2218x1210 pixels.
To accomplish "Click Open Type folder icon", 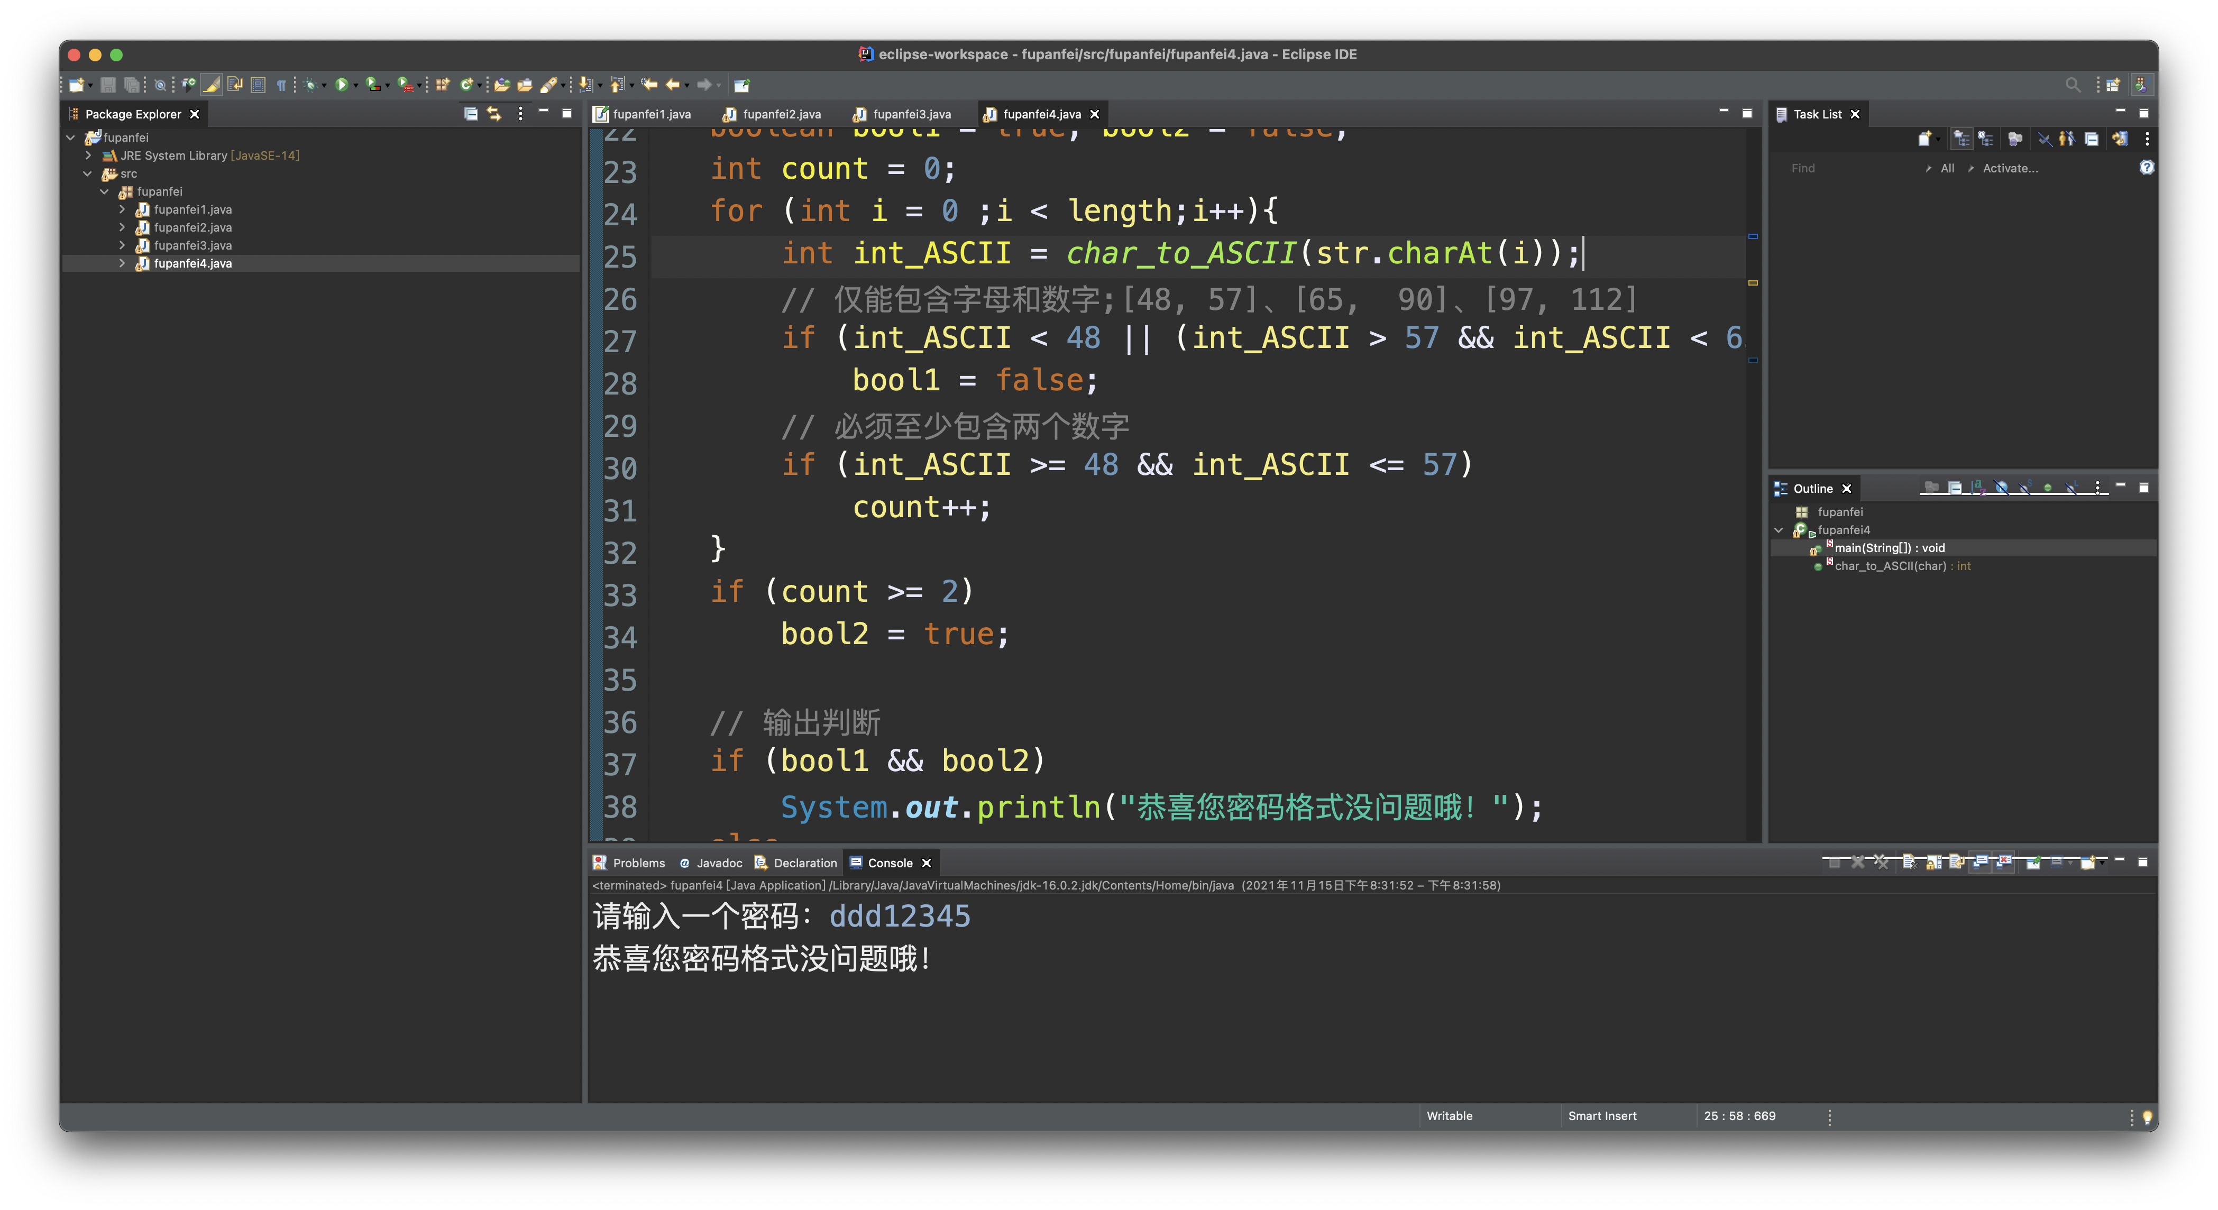I will (x=502, y=85).
